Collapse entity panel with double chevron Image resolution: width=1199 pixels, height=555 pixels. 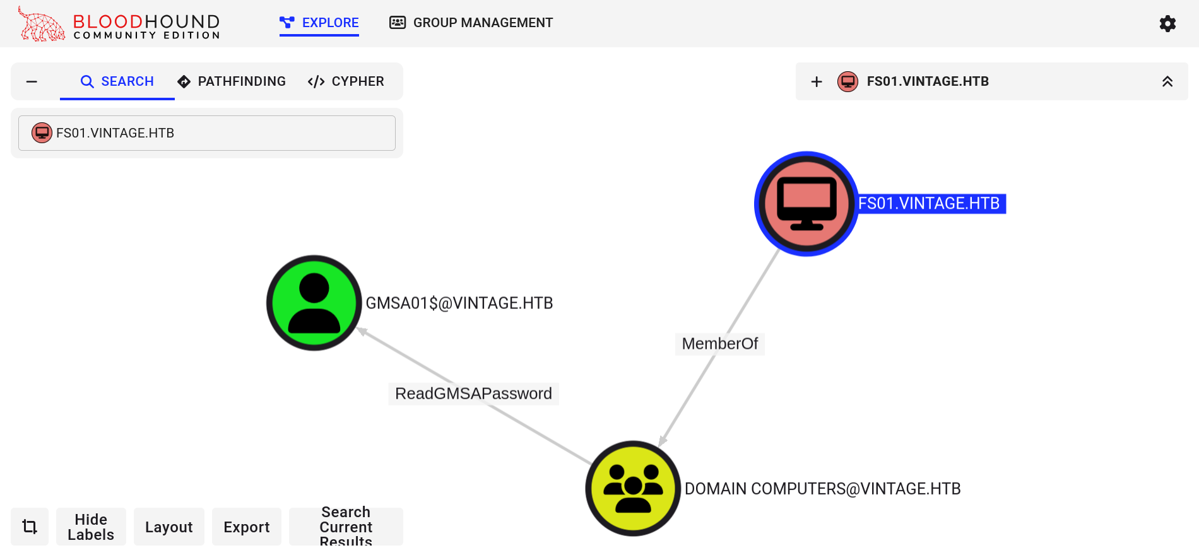(1167, 81)
